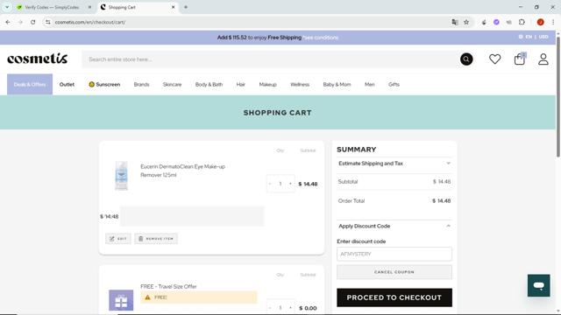Open the Brands menu
Image resolution: width=561 pixels, height=315 pixels.
141,85
